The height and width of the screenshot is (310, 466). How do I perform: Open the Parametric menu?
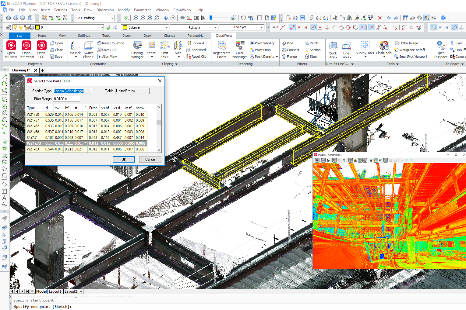click(x=143, y=10)
